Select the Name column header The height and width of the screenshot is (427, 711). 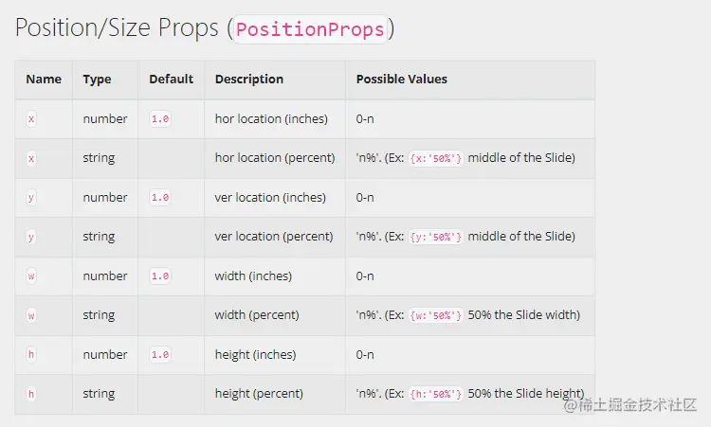tap(44, 79)
